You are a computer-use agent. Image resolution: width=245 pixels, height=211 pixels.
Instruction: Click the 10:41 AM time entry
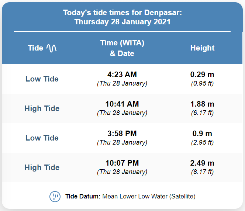pyautogui.click(x=122, y=104)
